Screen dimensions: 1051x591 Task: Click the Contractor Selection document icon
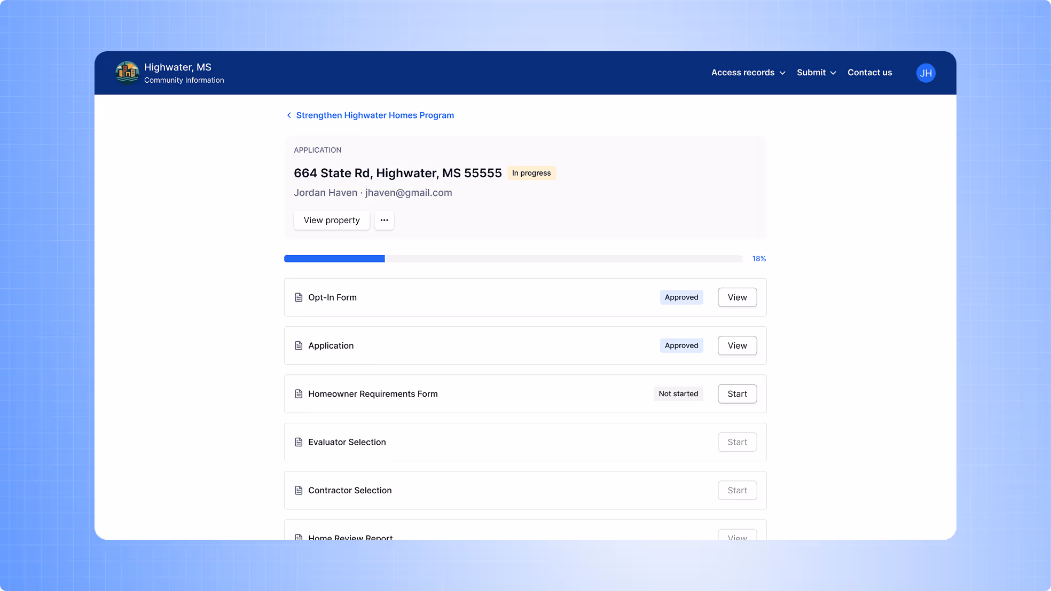tap(299, 490)
